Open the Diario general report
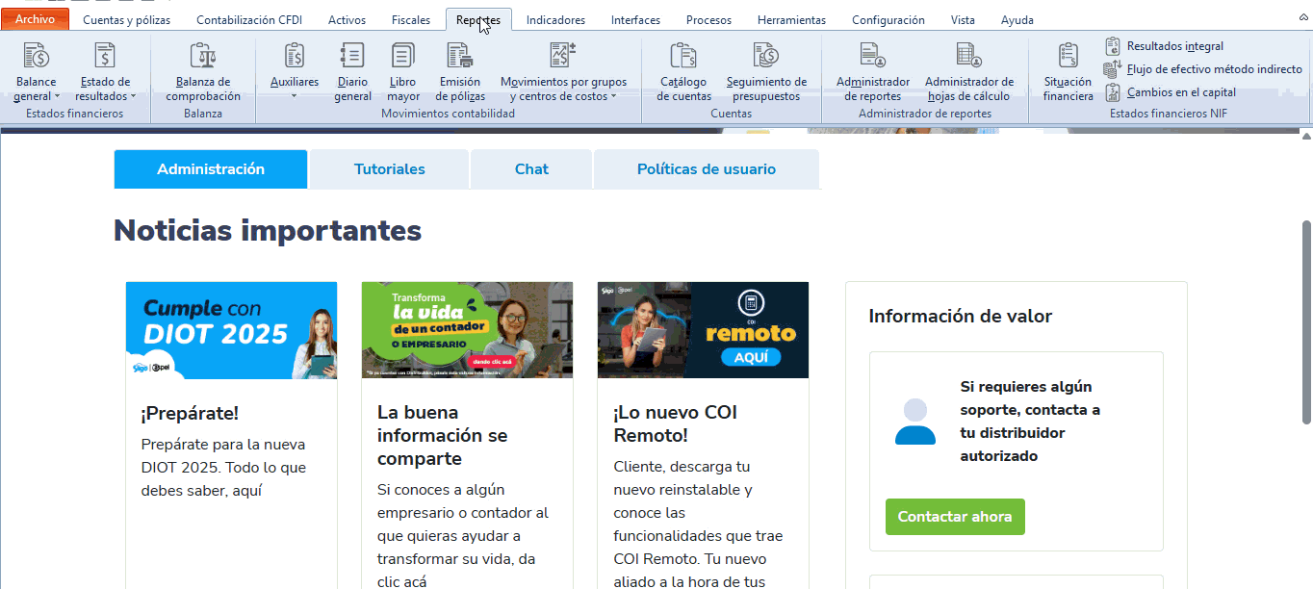Viewport: 1313px width, 589px height. pos(352,71)
